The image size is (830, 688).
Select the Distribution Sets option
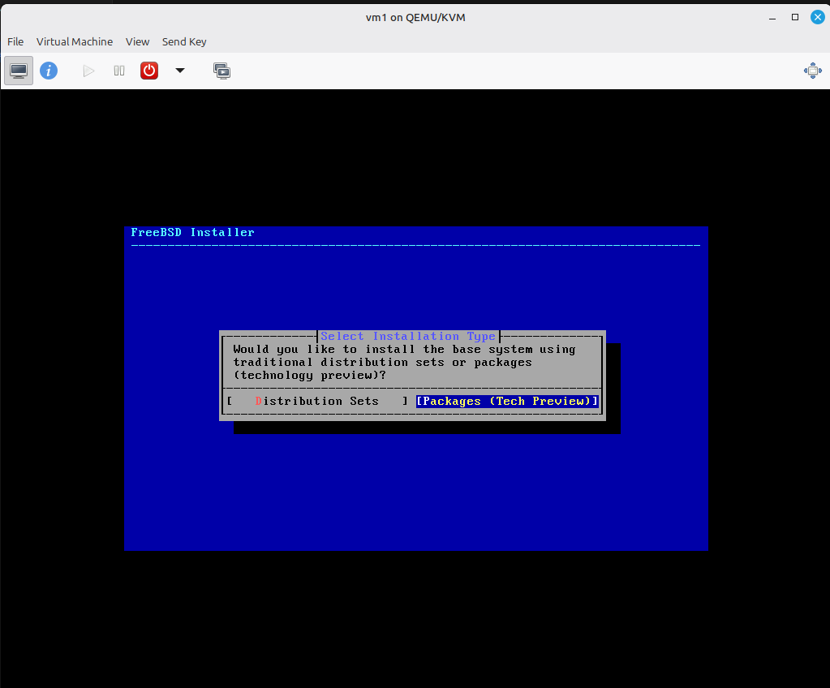[x=317, y=401]
